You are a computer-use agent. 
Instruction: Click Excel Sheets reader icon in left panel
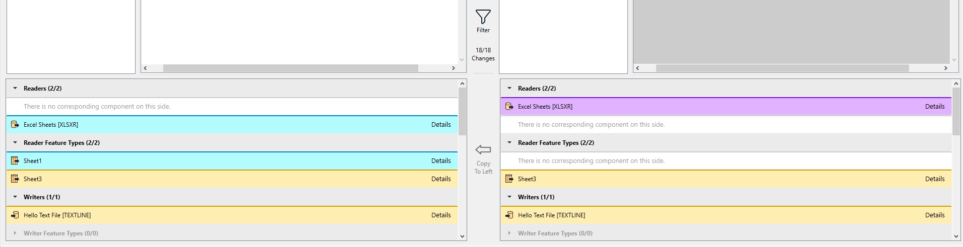(15, 125)
